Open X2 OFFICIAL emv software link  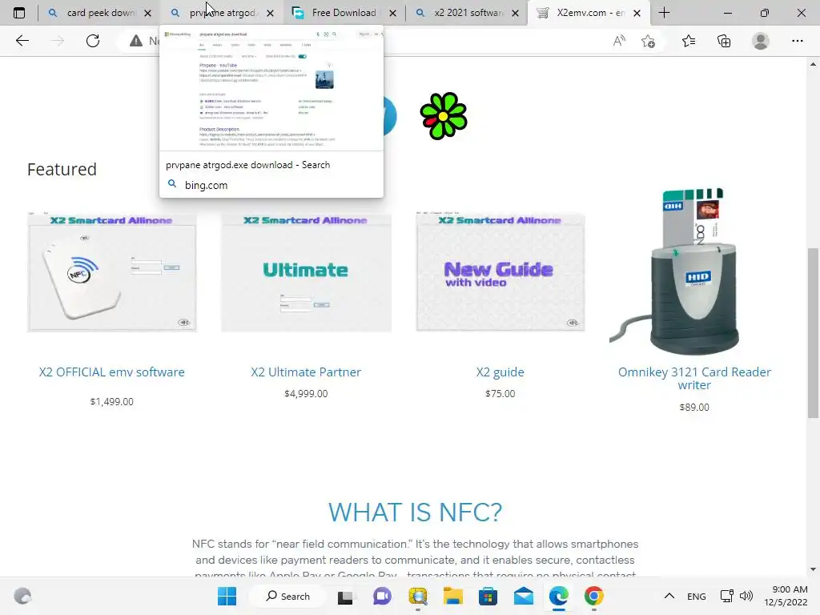(x=111, y=372)
